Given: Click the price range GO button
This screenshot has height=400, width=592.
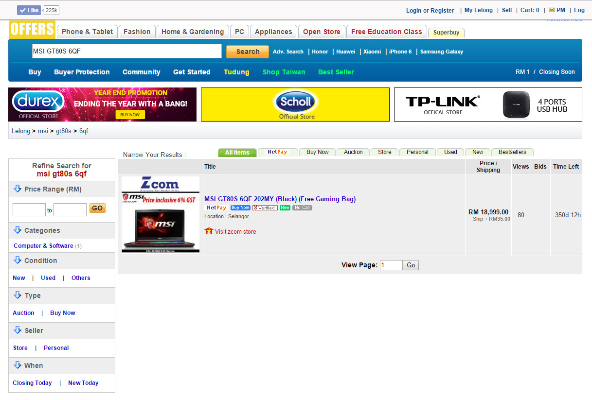Looking at the screenshot, I should tap(97, 208).
